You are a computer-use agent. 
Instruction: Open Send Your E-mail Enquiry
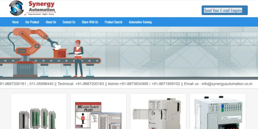click(x=224, y=10)
